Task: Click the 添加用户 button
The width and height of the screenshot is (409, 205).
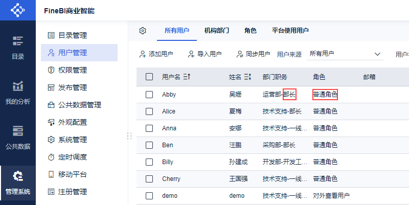Action: click(x=156, y=54)
